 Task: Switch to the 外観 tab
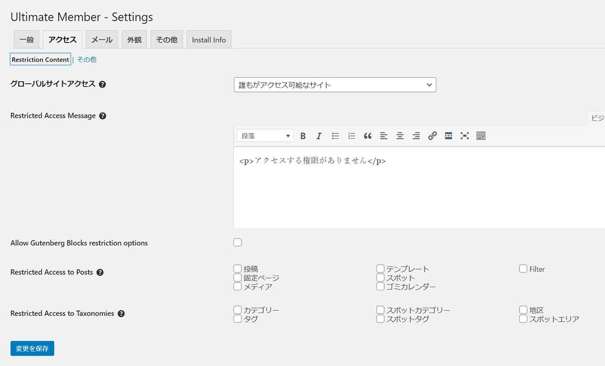pyautogui.click(x=134, y=40)
